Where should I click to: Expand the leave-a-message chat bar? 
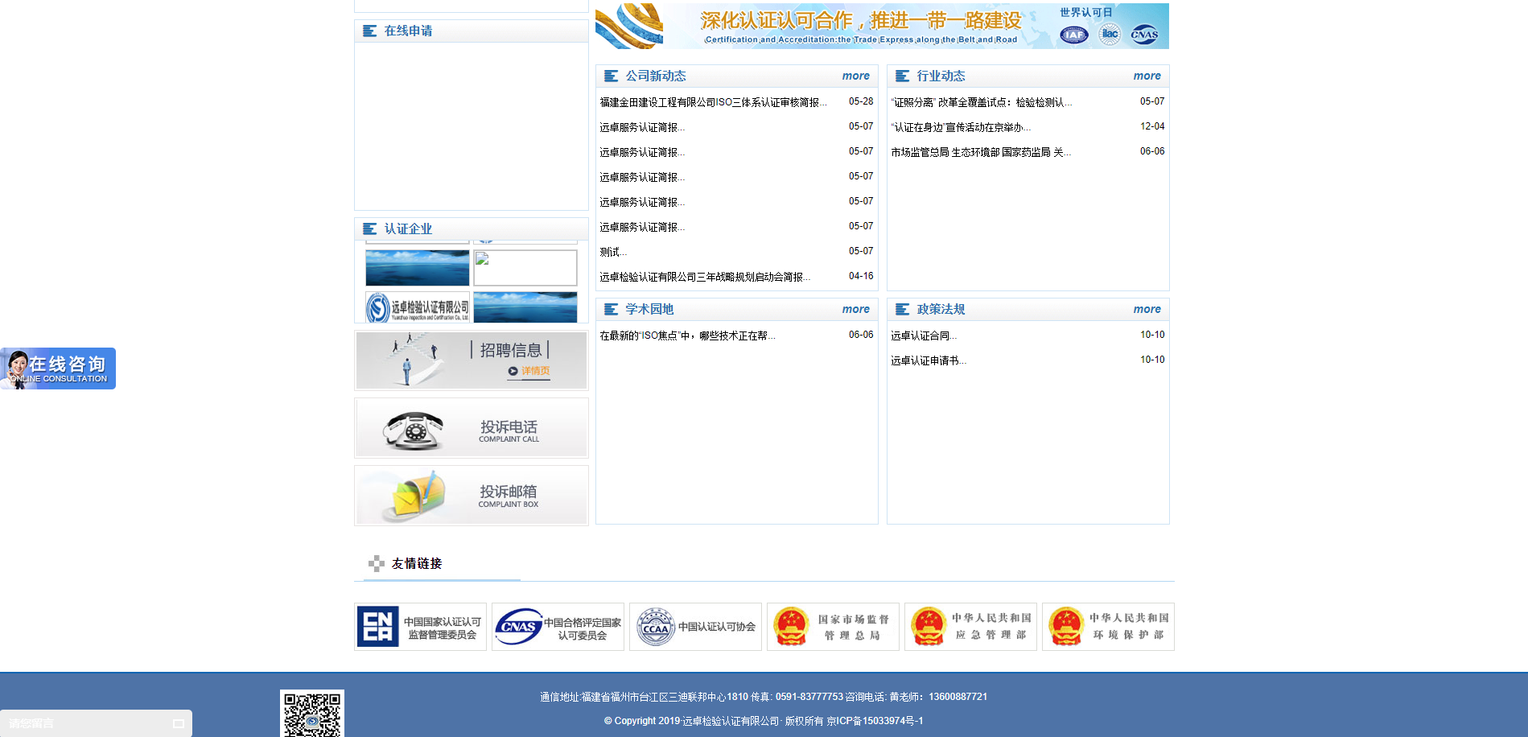pos(96,723)
